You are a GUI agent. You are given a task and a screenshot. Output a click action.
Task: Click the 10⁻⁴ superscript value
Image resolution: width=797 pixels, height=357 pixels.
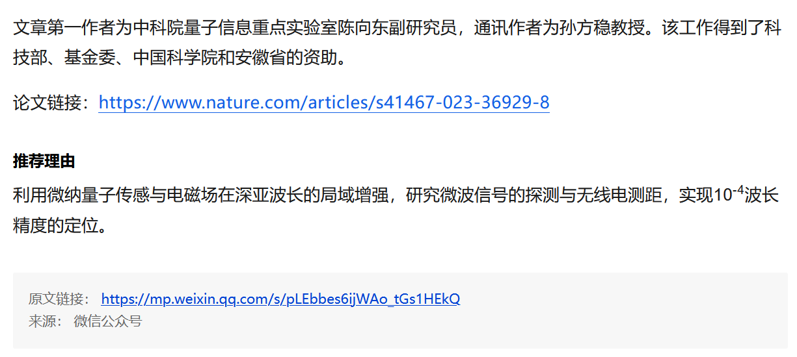click(729, 193)
